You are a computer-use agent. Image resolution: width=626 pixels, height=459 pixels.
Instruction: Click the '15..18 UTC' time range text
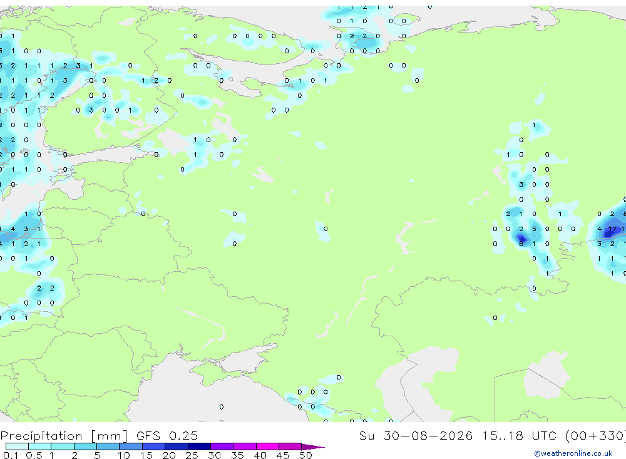[x=519, y=435]
